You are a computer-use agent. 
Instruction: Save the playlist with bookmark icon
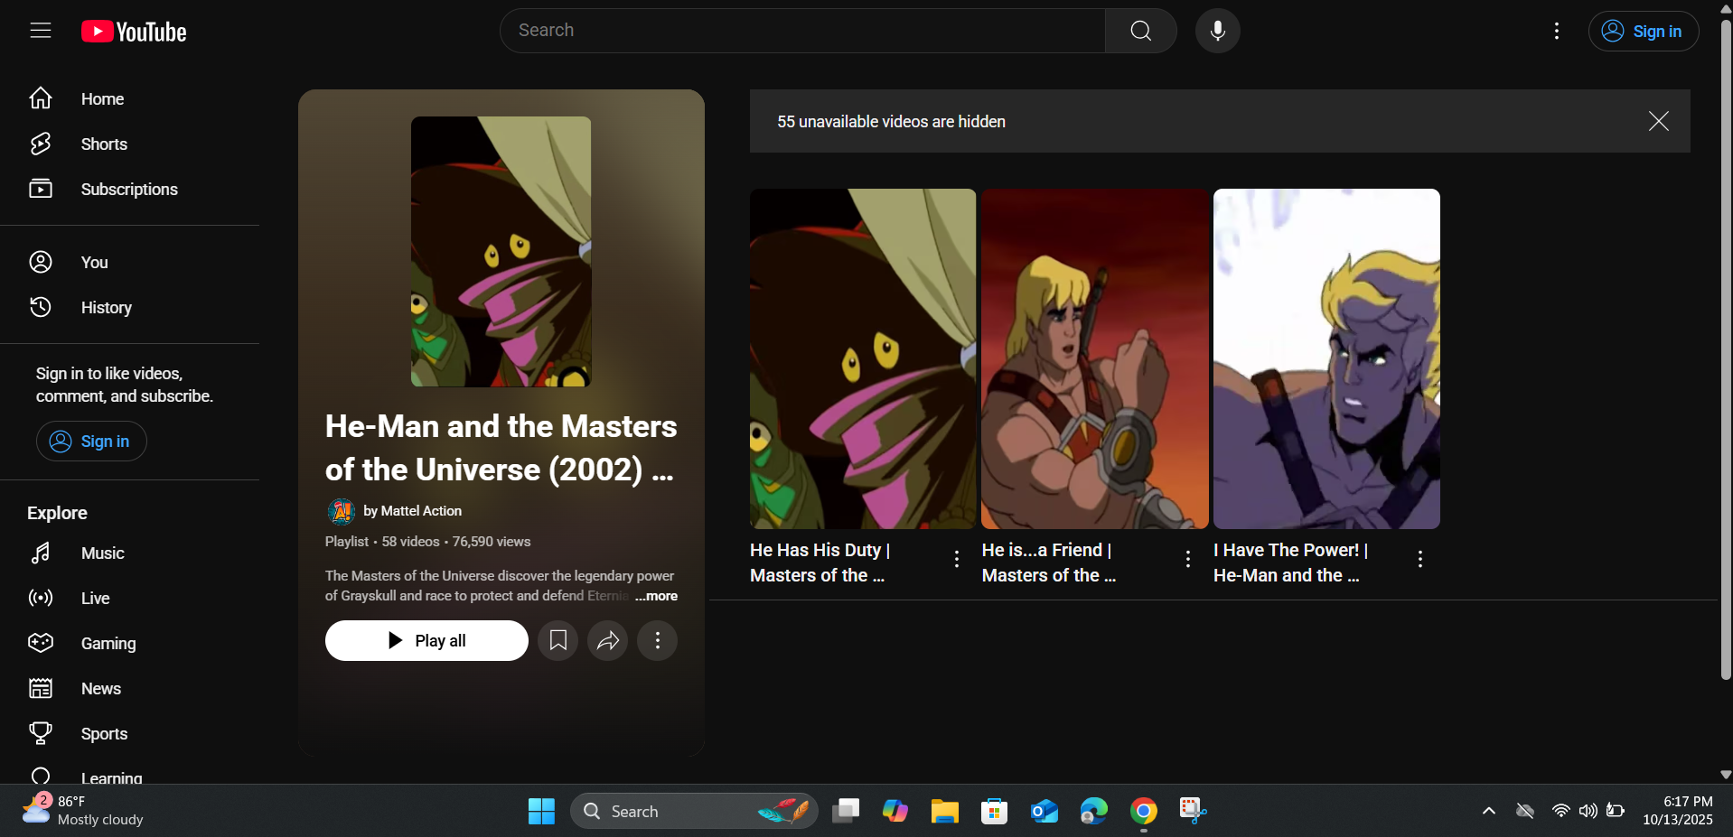[557, 640]
